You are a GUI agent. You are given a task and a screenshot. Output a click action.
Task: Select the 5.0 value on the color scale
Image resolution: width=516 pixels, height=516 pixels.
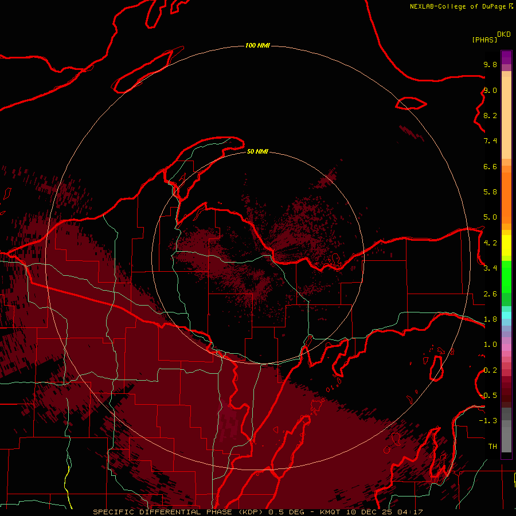490,217
